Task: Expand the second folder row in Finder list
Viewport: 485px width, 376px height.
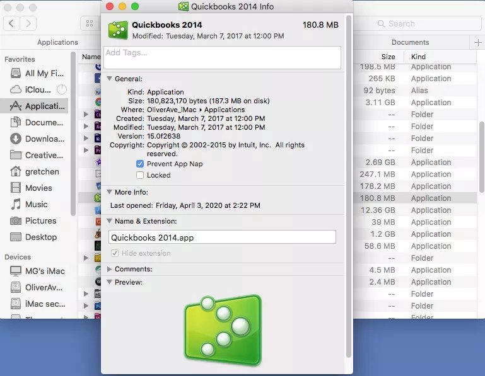Action: 86,127
